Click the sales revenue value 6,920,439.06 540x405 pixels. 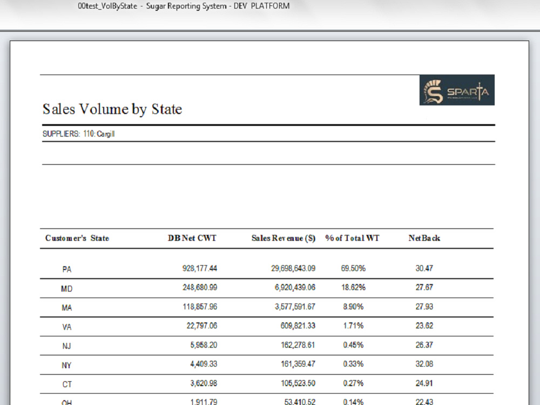pos(295,287)
